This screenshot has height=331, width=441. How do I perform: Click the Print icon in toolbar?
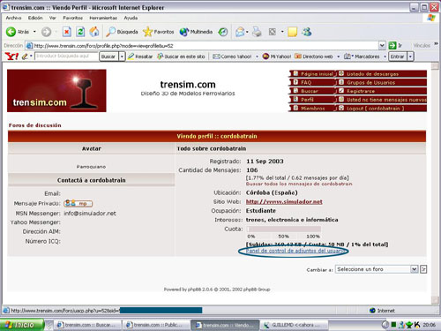tap(257, 32)
